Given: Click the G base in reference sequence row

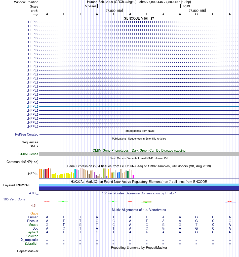Looking at the screenshot, I should coord(196,14).
